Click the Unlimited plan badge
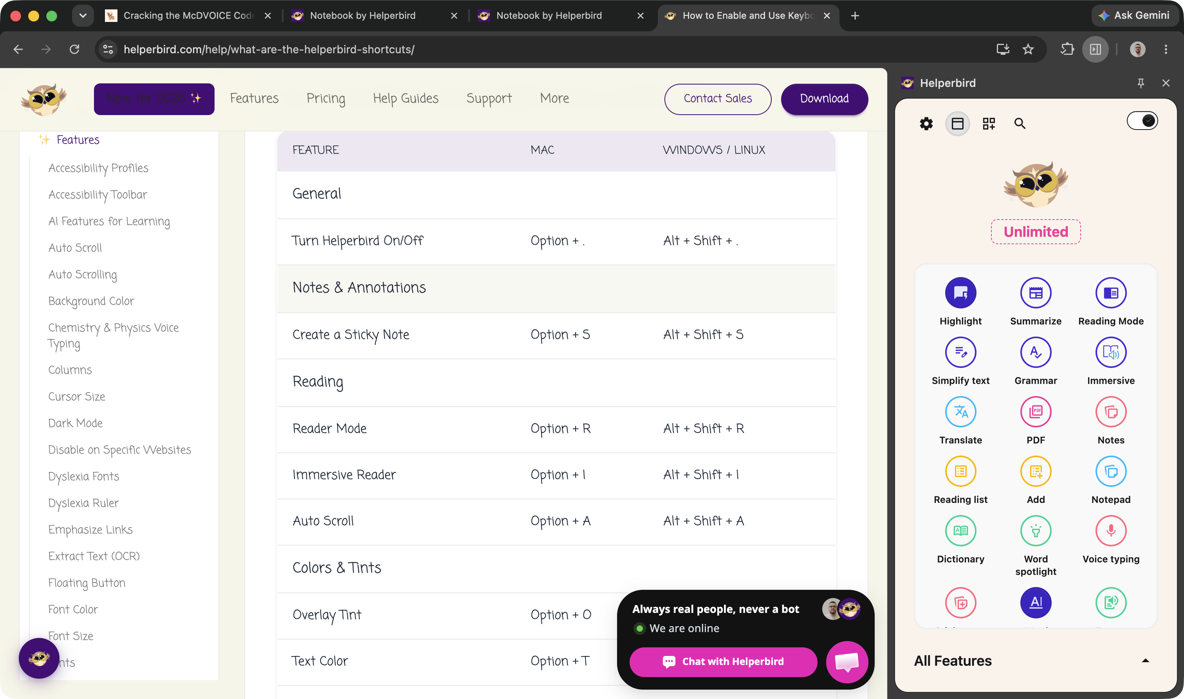This screenshot has height=699, width=1184. click(x=1036, y=232)
